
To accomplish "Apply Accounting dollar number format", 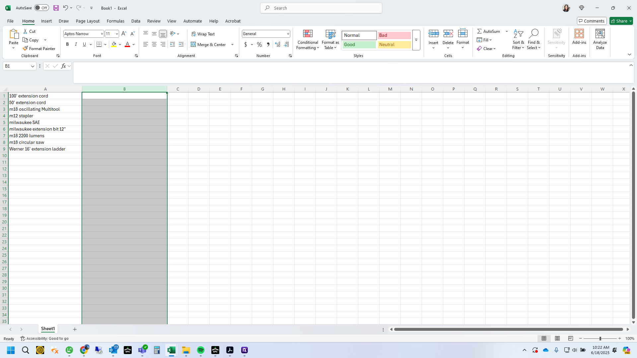I will click(x=246, y=44).
